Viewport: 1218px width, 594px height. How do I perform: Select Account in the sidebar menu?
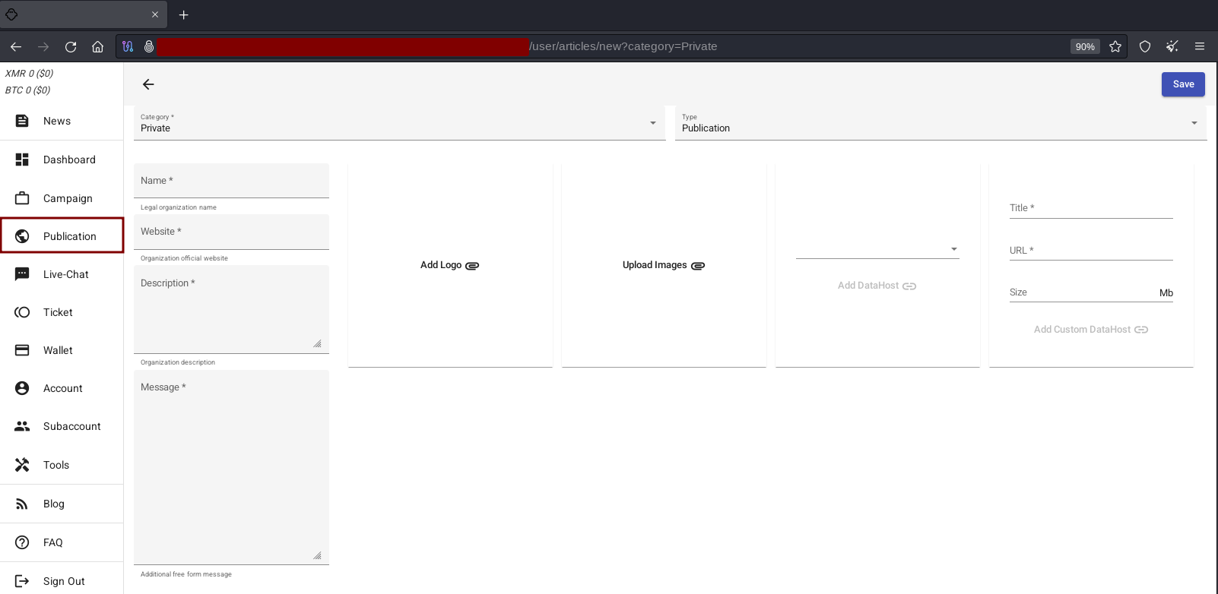point(62,388)
